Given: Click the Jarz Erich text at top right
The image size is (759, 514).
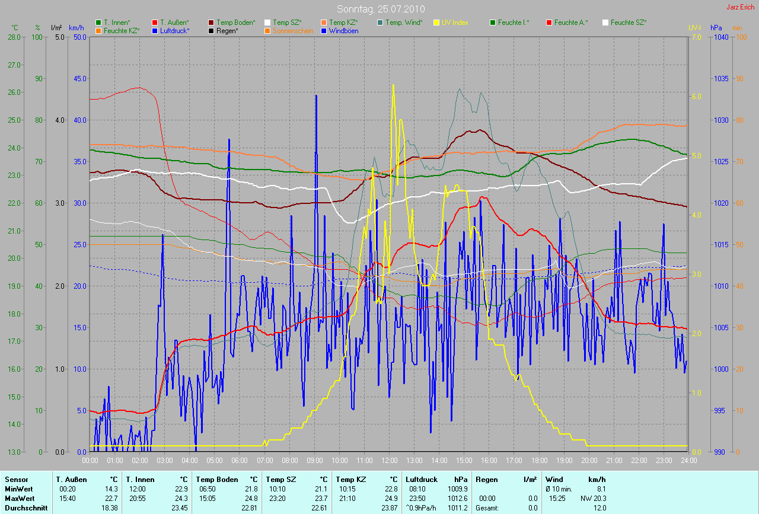Looking at the screenshot, I should click(741, 7).
